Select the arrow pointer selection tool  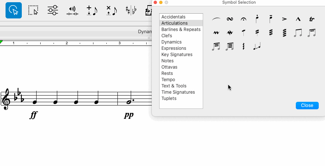click(x=14, y=10)
